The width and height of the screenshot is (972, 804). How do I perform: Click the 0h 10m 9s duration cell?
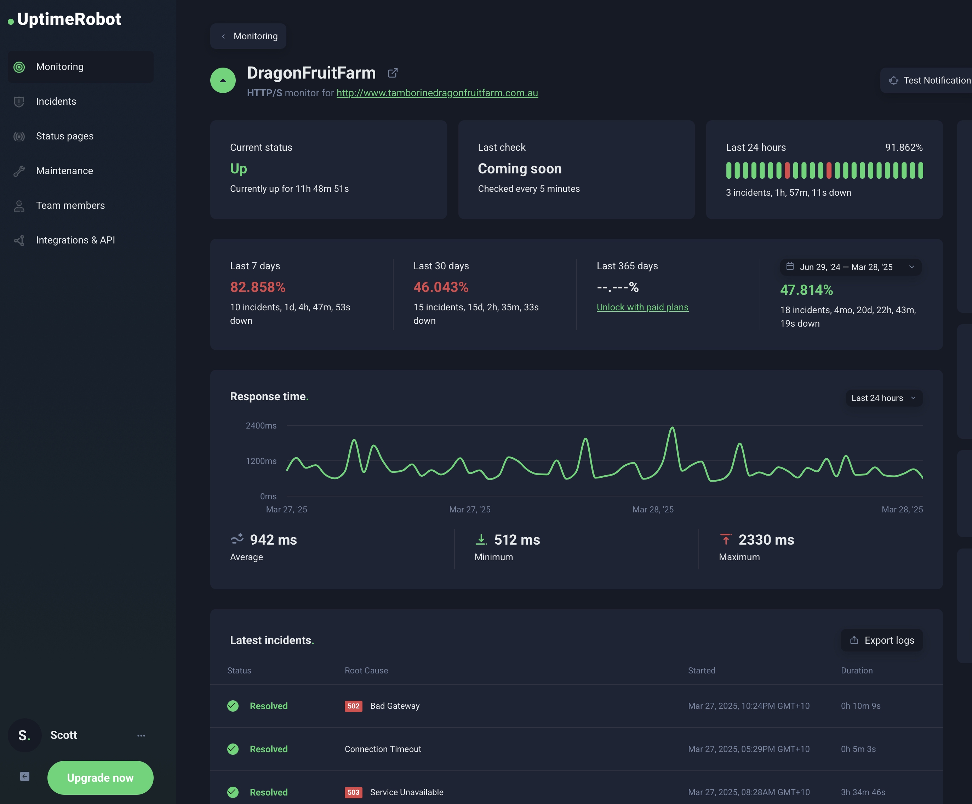[x=860, y=706]
